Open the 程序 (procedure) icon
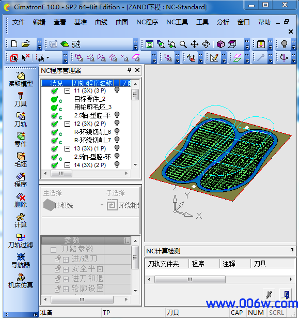299x319 pixels. coord(21,180)
